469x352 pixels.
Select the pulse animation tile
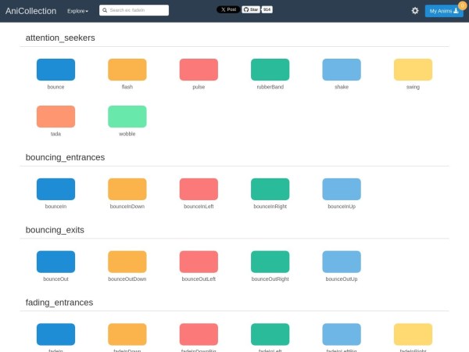(199, 70)
